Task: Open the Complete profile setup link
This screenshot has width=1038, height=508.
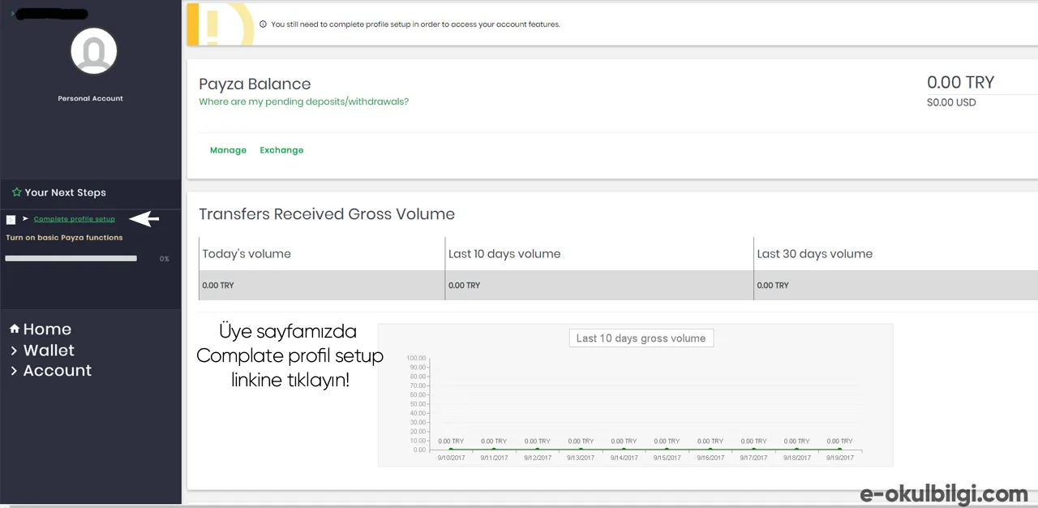Action: 75,219
